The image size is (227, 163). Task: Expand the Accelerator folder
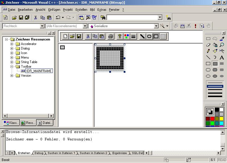click(x=12, y=44)
